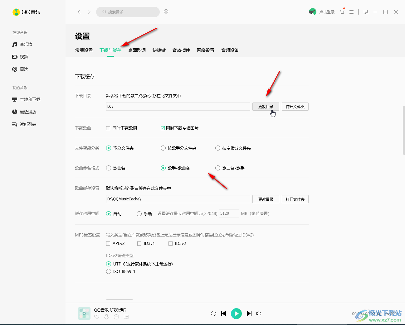Switch to mini mode icon
Image resolution: width=405 pixels, height=325 pixels.
[366, 12]
